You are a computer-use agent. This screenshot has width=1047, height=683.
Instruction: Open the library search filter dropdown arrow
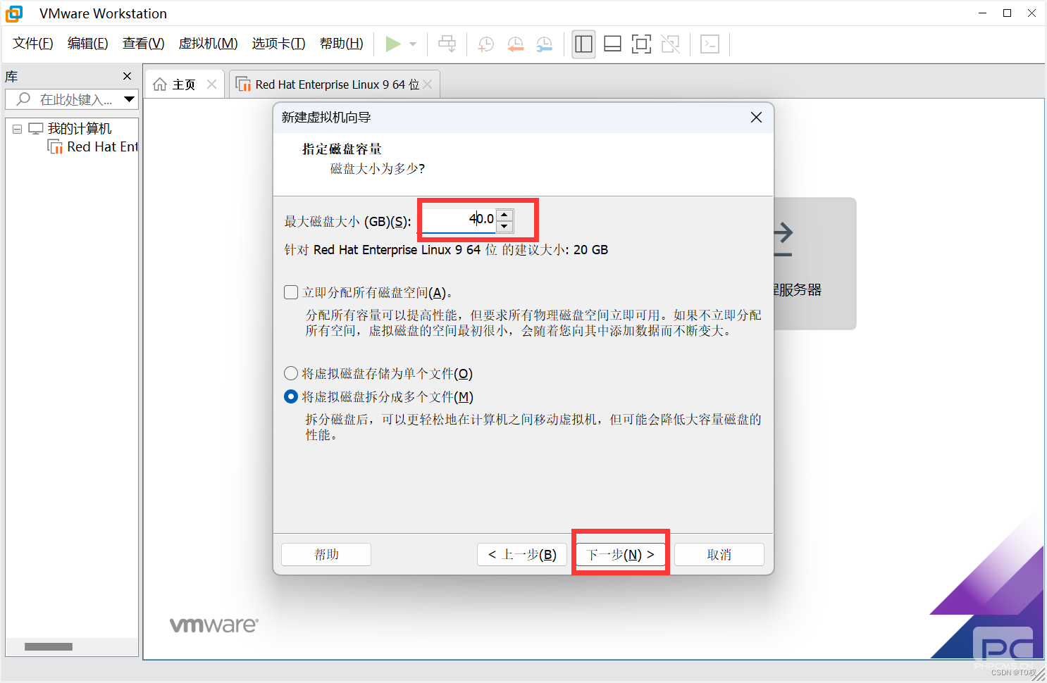click(x=129, y=99)
